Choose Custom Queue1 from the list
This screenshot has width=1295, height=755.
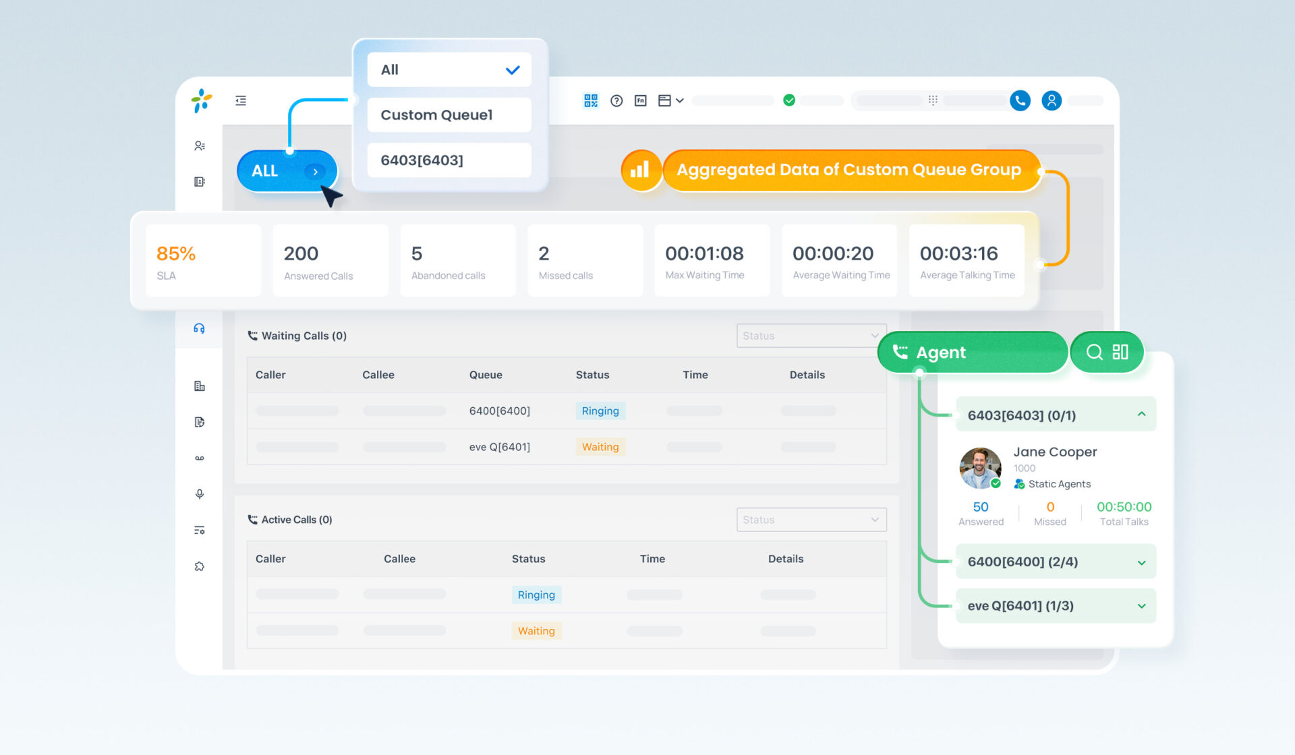point(449,115)
